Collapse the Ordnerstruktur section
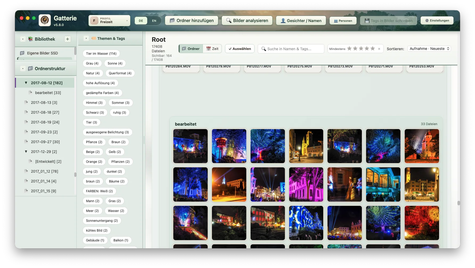Viewport: 475px width, 268px height. click(x=23, y=69)
